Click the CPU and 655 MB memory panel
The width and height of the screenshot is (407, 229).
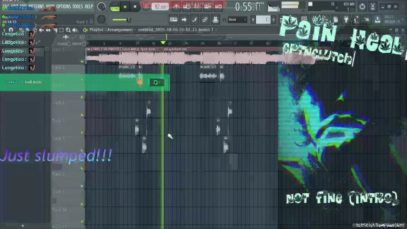pyautogui.click(x=331, y=7)
